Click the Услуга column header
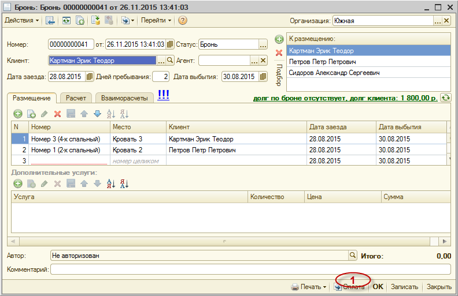Viewport: 458px width, 296px height. pyautogui.click(x=130, y=197)
